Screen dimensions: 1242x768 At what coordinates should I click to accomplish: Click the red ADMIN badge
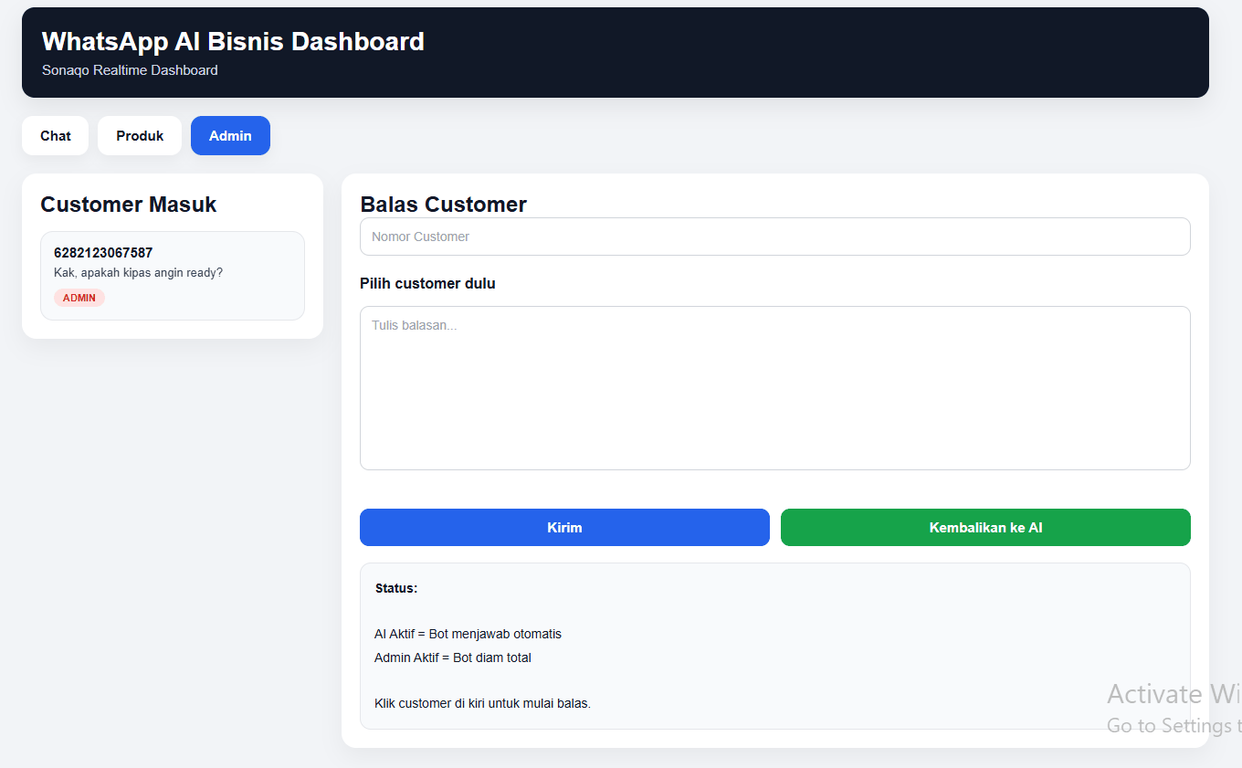pyautogui.click(x=79, y=298)
